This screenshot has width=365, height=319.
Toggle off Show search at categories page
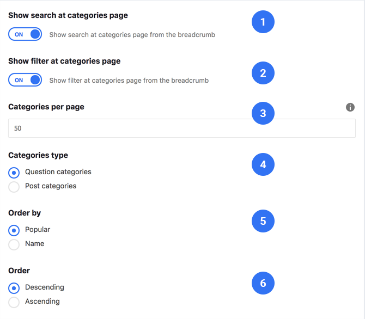25,34
